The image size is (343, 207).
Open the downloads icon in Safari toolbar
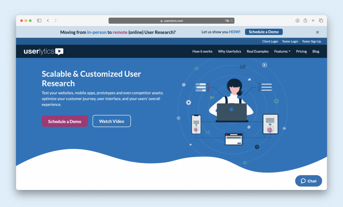tap(297, 20)
